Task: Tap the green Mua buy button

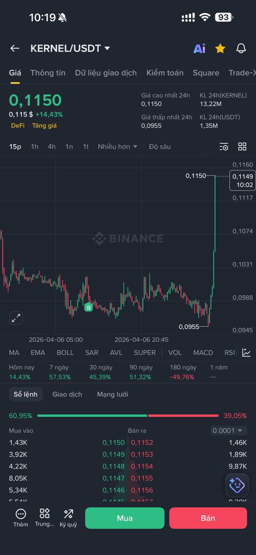Action: [125, 518]
